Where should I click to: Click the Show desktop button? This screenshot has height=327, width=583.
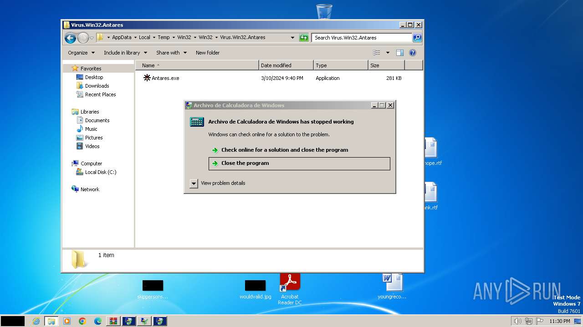pos(578,321)
